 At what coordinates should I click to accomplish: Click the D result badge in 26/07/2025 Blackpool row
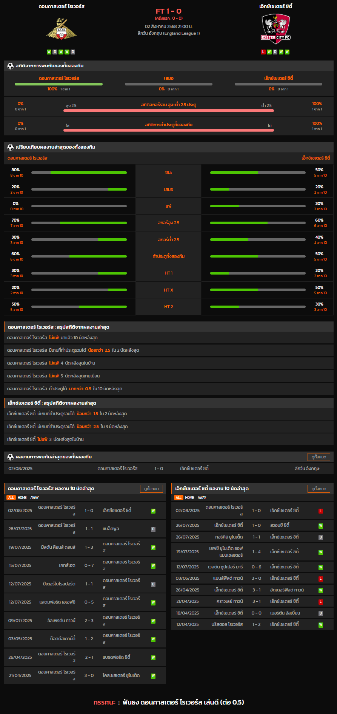pyautogui.click(x=153, y=529)
